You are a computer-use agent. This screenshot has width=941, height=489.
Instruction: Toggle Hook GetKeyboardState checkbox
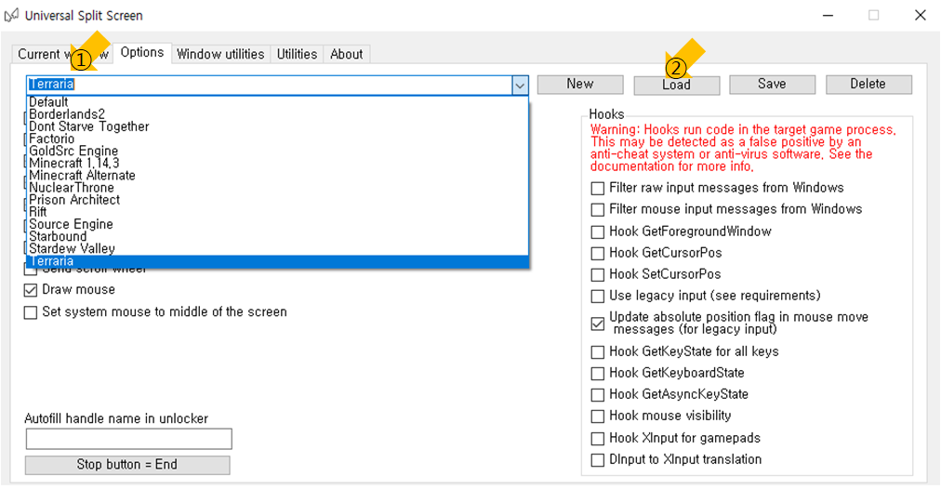pos(598,374)
